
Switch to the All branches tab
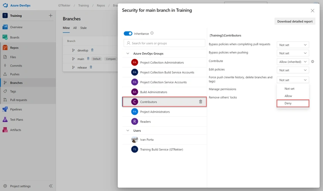coord(75,28)
